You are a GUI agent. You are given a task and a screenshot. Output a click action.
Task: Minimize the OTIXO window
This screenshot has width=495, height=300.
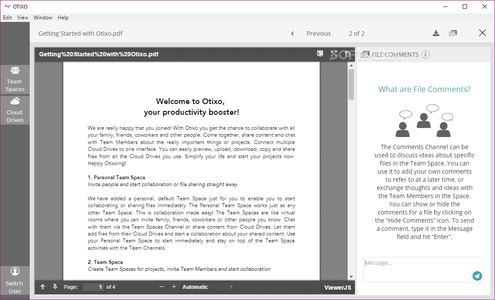point(445,6)
